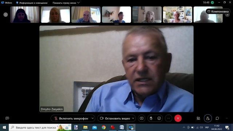Toggle closed captions icon

7,118
